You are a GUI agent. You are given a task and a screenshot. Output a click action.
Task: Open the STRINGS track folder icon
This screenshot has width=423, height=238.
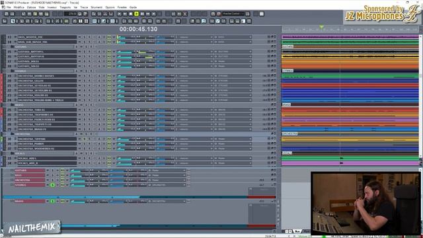click(x=12, y=71)
